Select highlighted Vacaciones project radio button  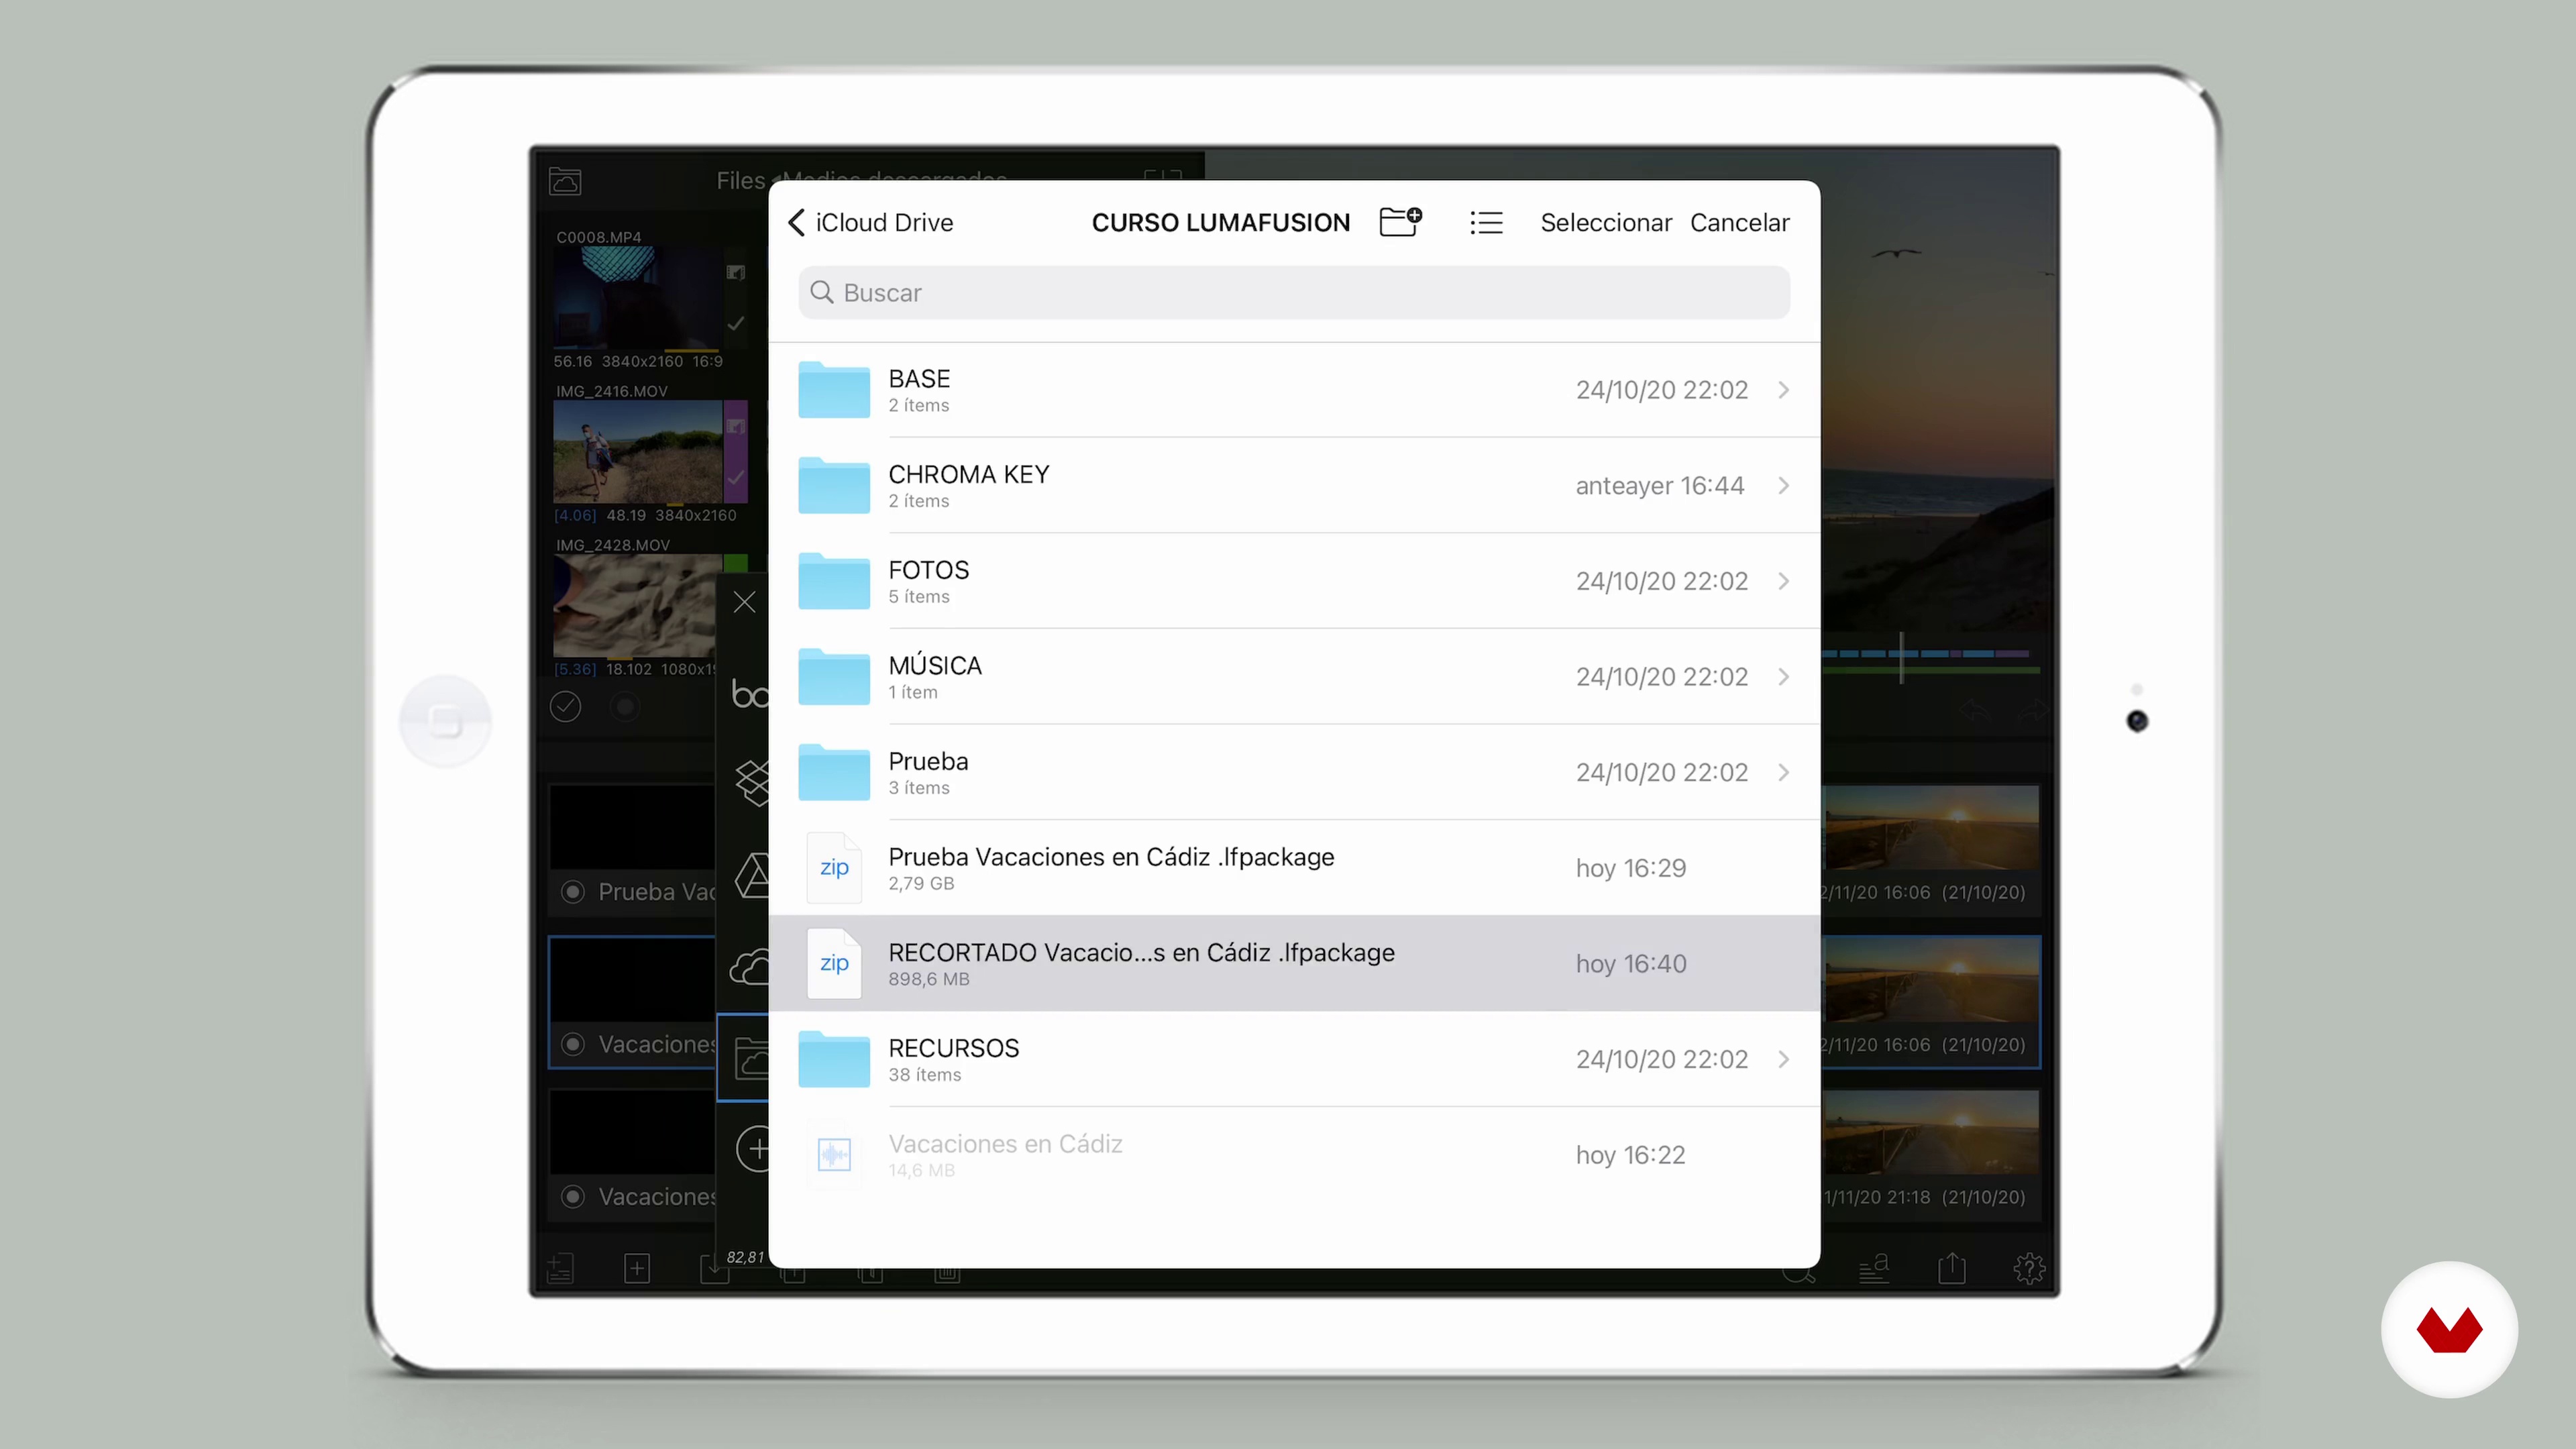[x=572, y=1044]
